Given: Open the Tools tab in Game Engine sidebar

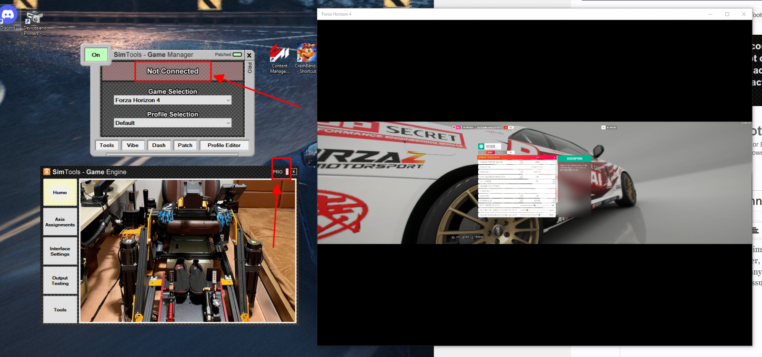Looking at the screenshot, I should [60, 310].
